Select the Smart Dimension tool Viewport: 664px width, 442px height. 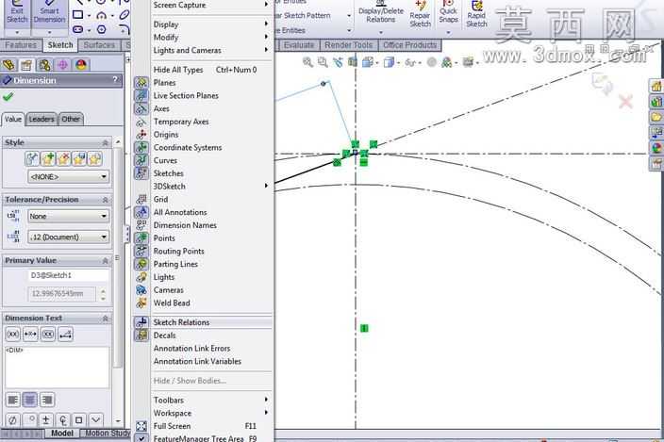(50, 13)
